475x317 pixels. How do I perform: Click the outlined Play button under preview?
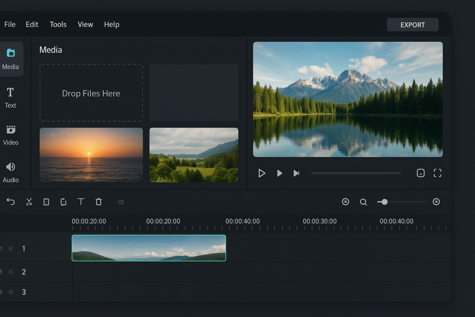pos(262,173)
